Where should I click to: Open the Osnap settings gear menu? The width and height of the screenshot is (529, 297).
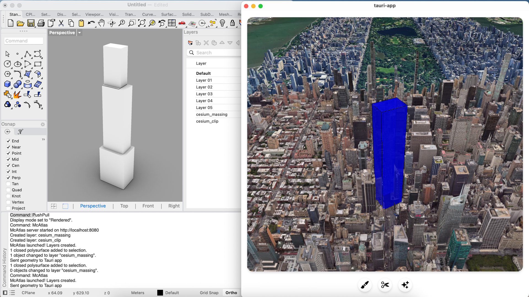43,124
